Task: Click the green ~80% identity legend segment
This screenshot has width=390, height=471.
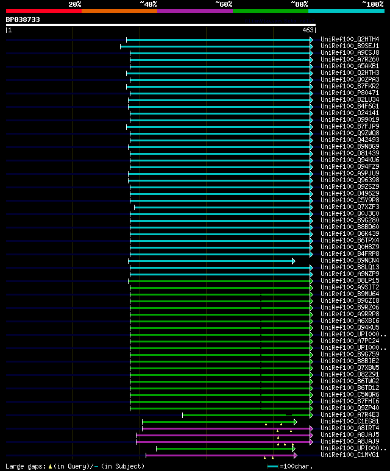Action: pos(271,11)
